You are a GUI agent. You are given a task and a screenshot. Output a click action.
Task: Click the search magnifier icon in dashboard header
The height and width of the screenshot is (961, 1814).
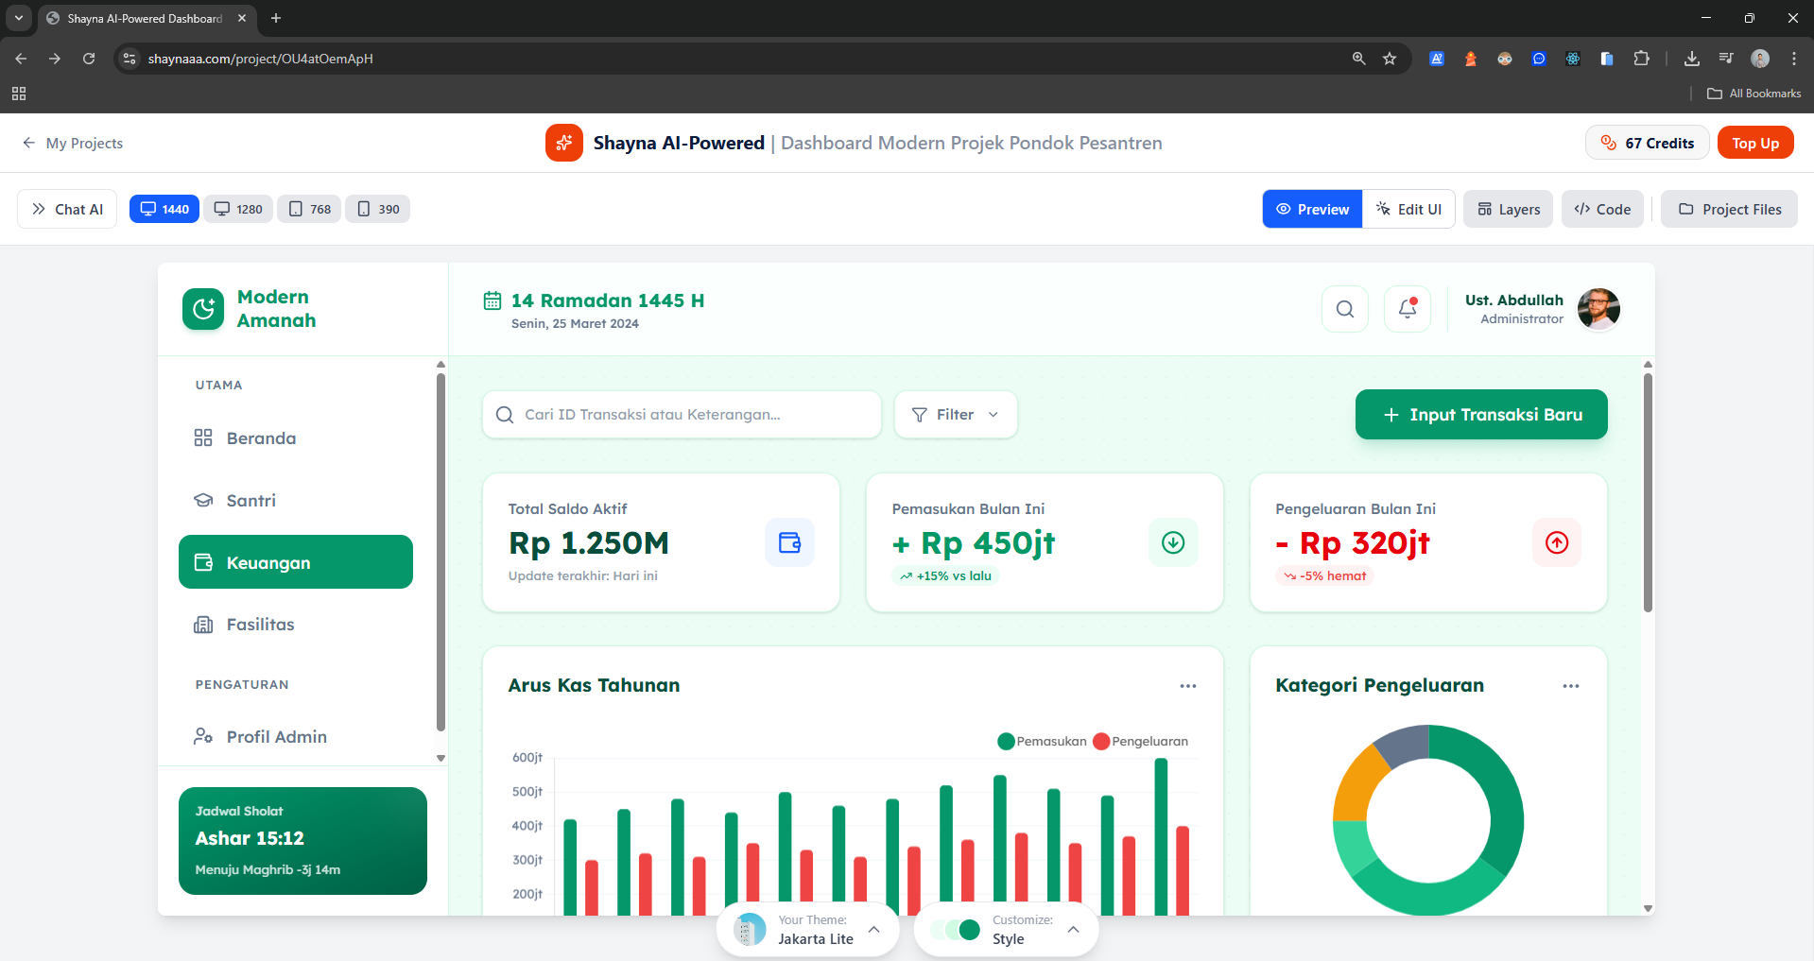pyautogui.click(x=1344, y=309)
